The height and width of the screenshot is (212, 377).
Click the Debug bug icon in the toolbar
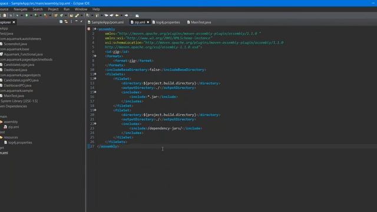click(17, 15)
